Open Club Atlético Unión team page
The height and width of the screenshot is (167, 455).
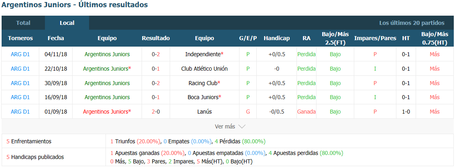204,69
